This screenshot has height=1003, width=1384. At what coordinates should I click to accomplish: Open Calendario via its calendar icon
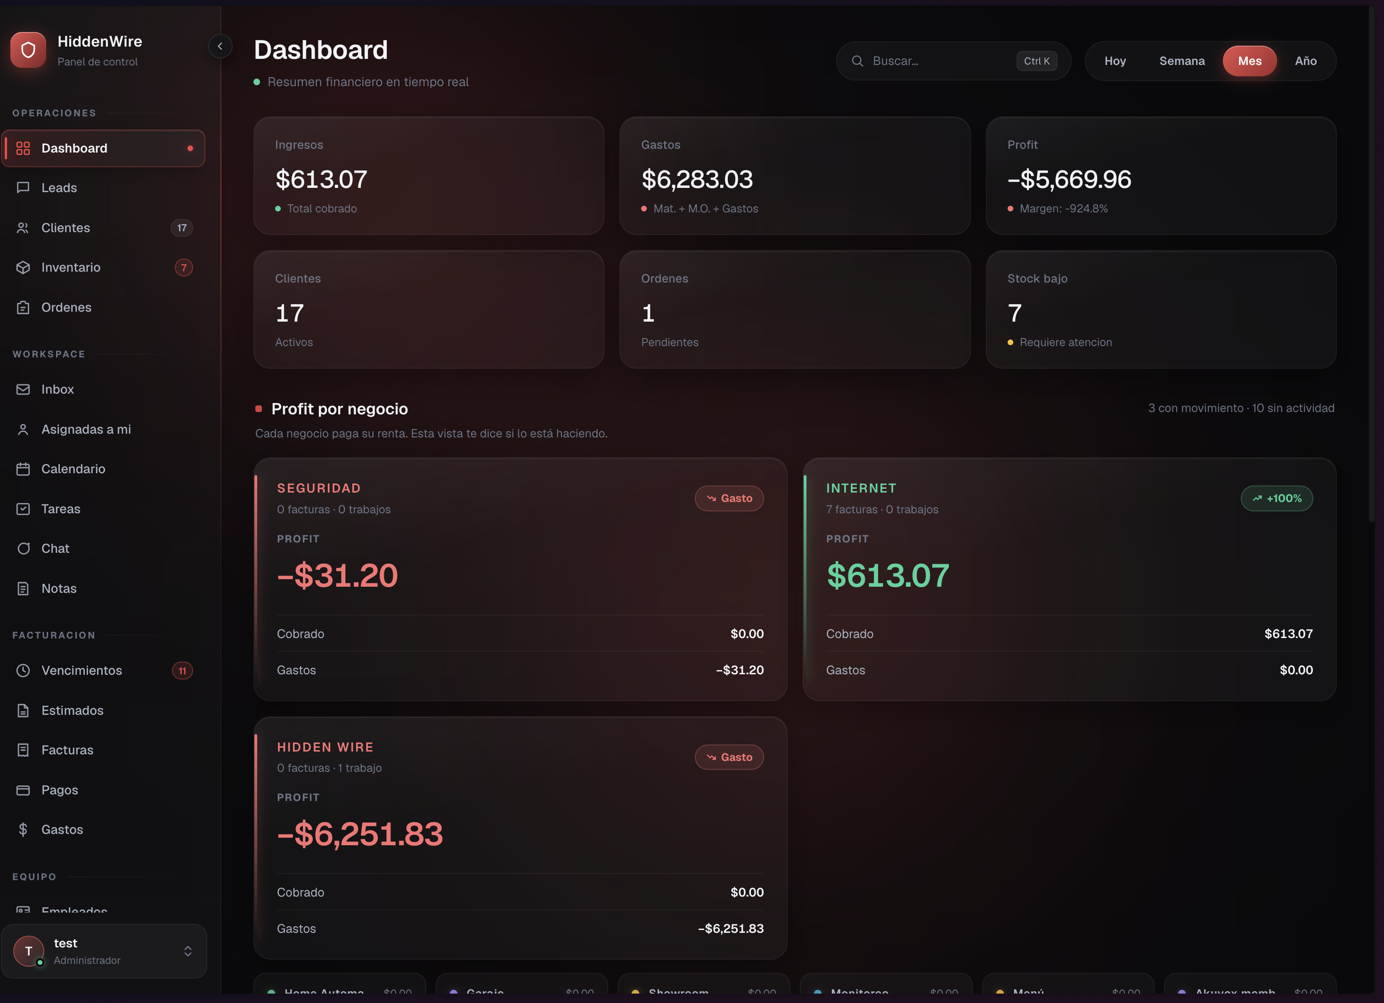click(23, 469)
